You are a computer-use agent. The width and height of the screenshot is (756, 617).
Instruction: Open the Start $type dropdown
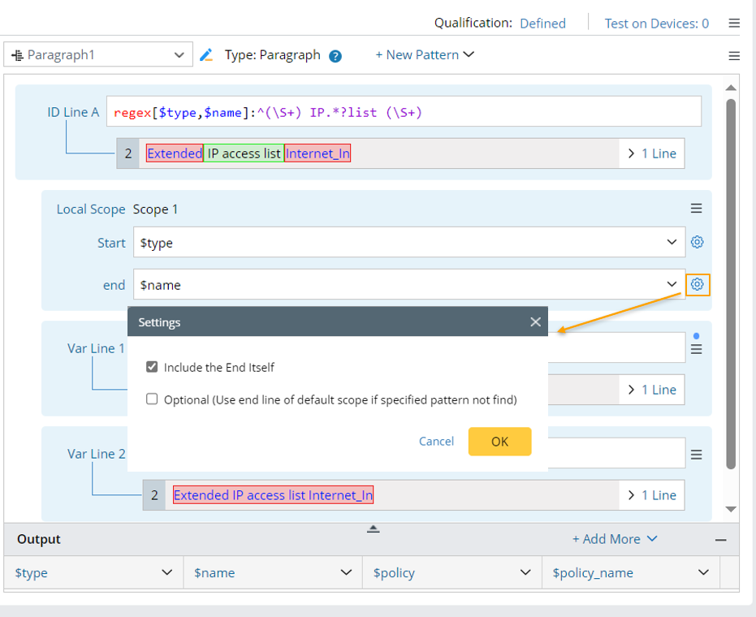point(409,243)
